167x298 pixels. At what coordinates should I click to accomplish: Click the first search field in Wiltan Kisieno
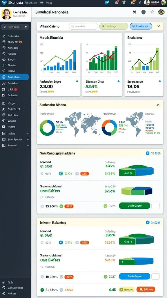click(83, 26)
